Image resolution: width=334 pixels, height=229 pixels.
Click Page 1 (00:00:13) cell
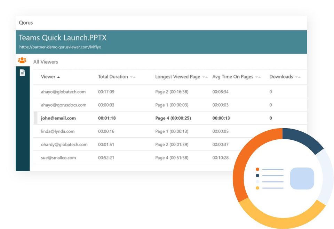[x=172, y=131]
